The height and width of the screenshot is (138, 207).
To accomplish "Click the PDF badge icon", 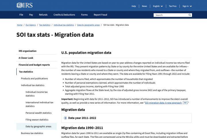I will coord(185,103).
